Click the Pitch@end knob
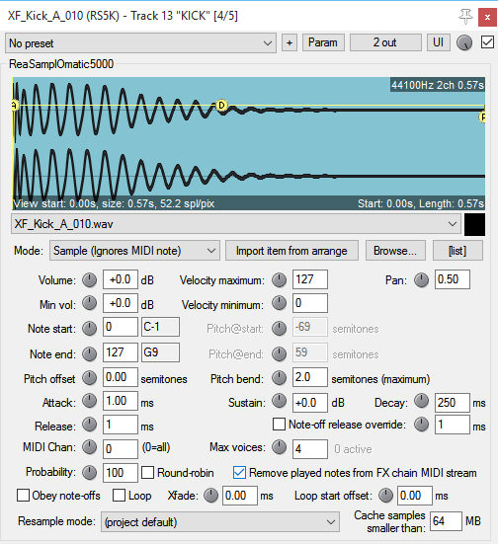498x544 pixels. tap(279, 353)
